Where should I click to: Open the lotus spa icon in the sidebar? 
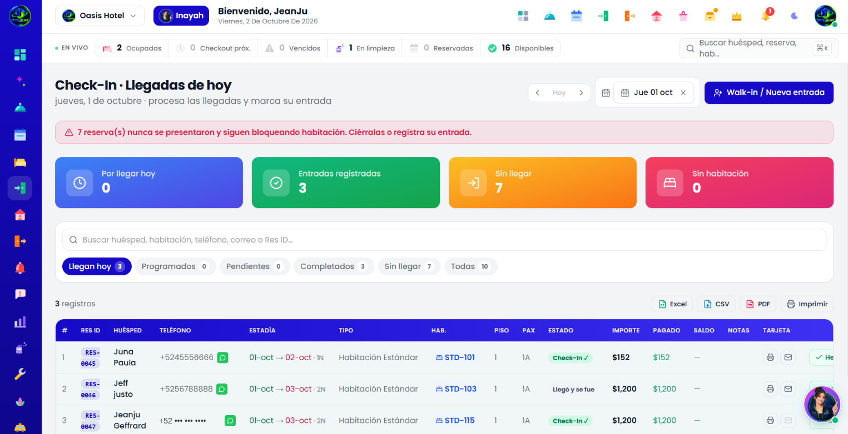[x=20, y=401]
